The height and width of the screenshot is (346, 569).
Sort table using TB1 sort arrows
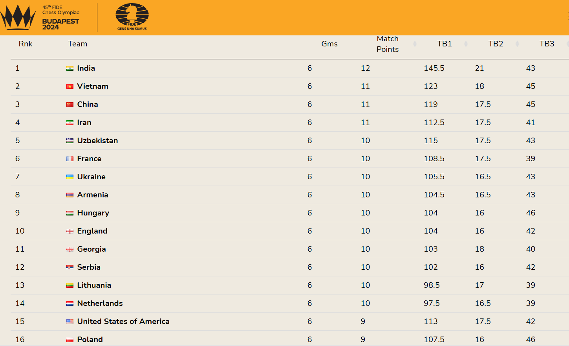coord(466,44)
